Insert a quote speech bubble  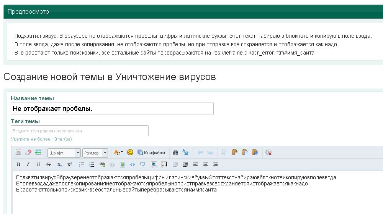142,165
